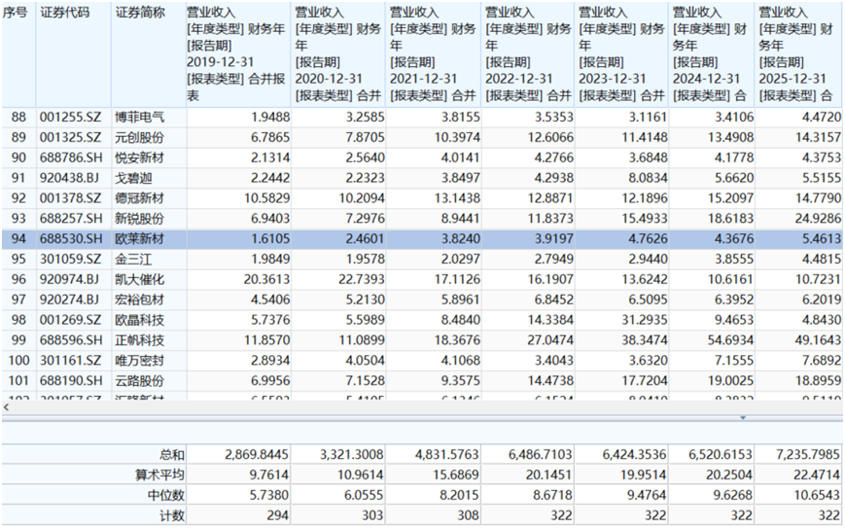Viewport: 845px width, 529px height.
Task: Select the 2025-12-31 营业收入 column header
Action: [x=799, y=53]
